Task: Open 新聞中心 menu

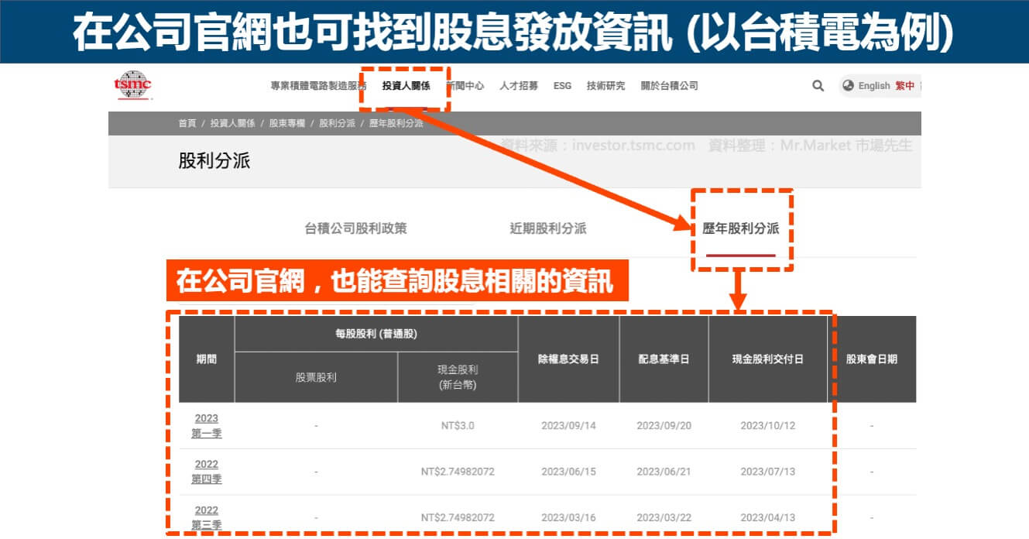Action: pyautogui.click(x=465, y=86)
